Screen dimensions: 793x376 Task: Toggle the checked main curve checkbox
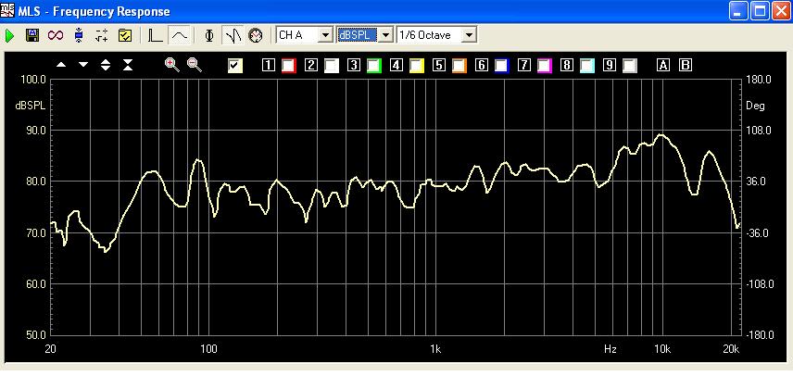pyautogui.click(x=235, y=65)
